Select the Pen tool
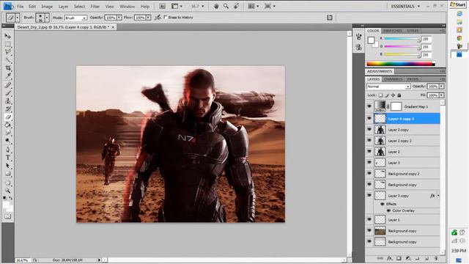 8,150
